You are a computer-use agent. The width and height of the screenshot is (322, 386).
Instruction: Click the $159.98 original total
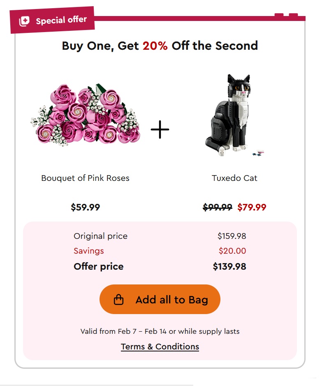232,236
